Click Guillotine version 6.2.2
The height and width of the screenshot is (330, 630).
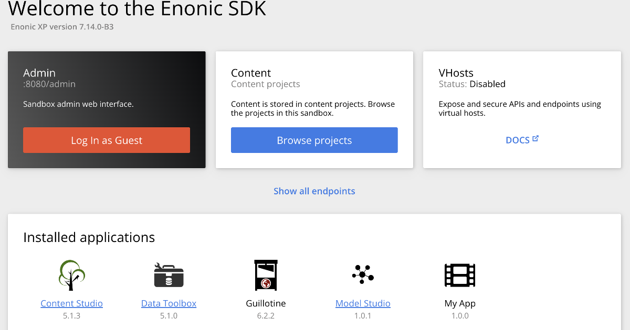[266, 316]
